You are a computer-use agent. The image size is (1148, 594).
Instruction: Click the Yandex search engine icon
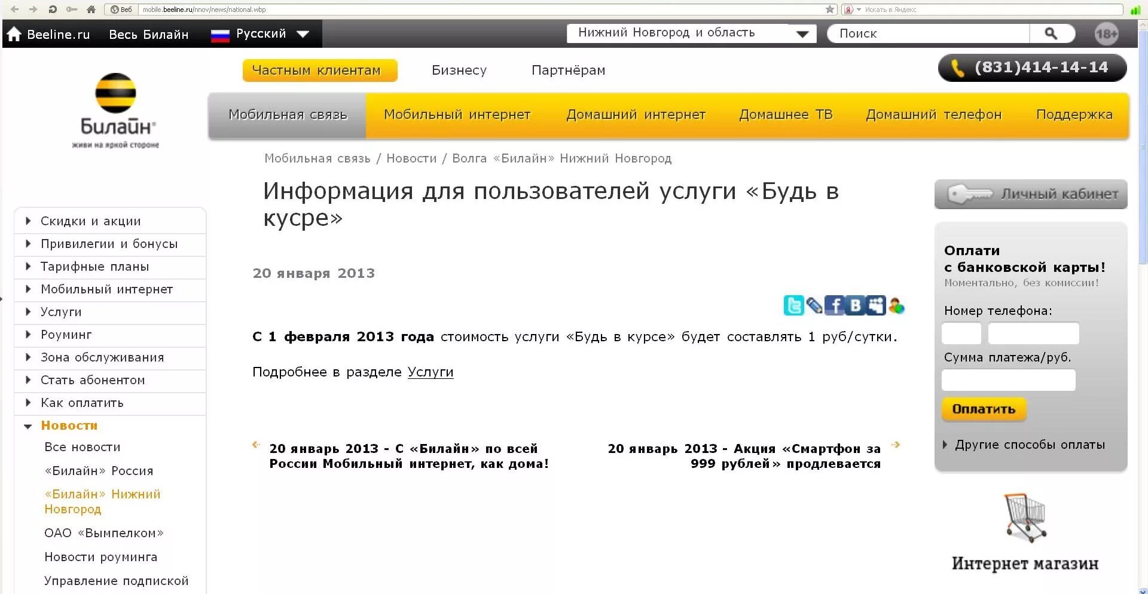click(848, 10)
